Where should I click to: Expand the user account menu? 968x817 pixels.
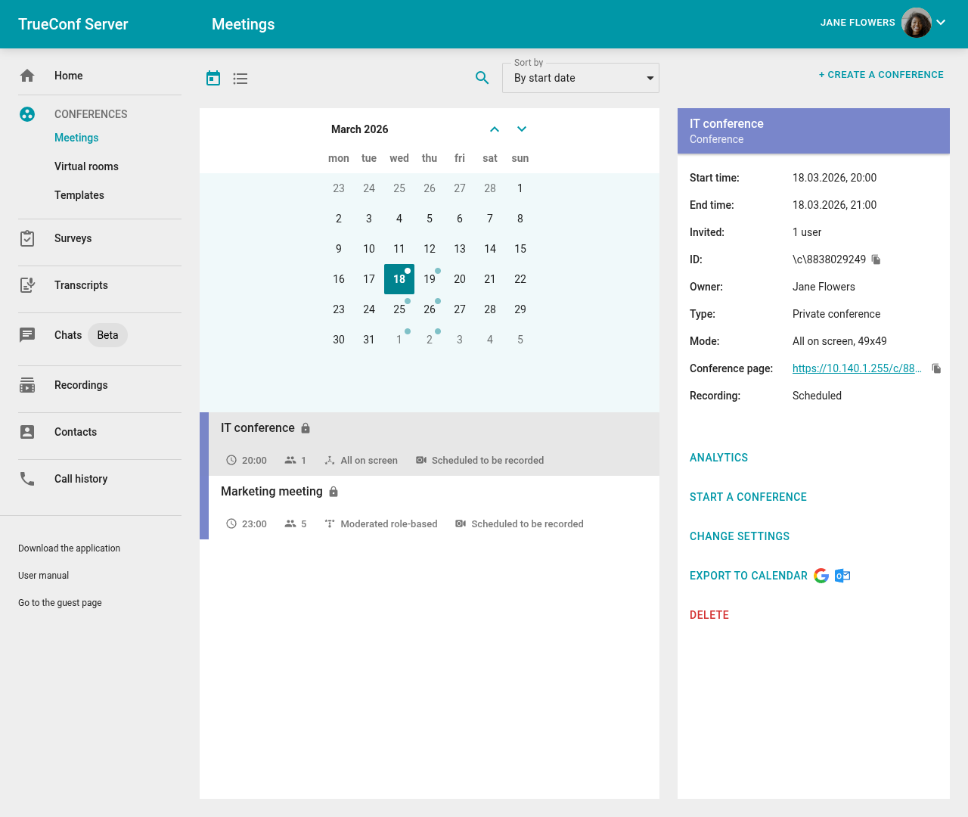click(x=941, y=23)
